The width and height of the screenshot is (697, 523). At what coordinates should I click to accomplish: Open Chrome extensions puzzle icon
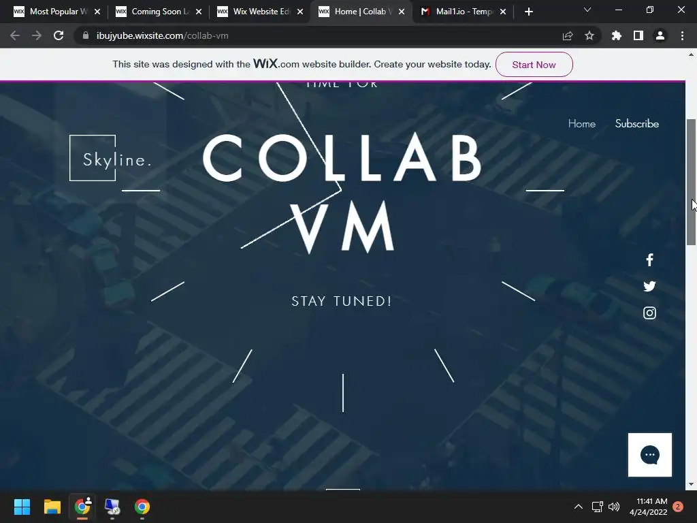[x=616, y=35]
